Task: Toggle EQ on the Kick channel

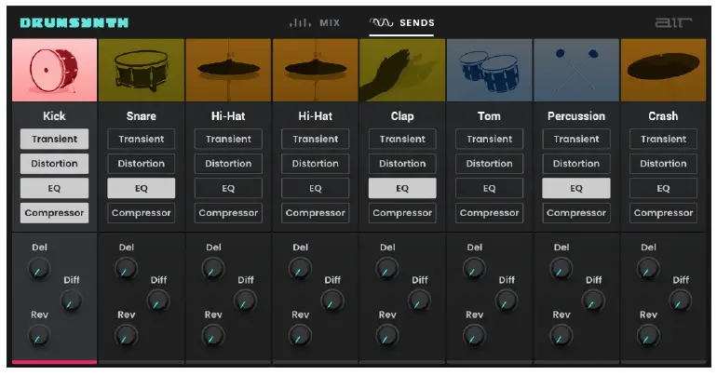Action: tap(54, 188)
